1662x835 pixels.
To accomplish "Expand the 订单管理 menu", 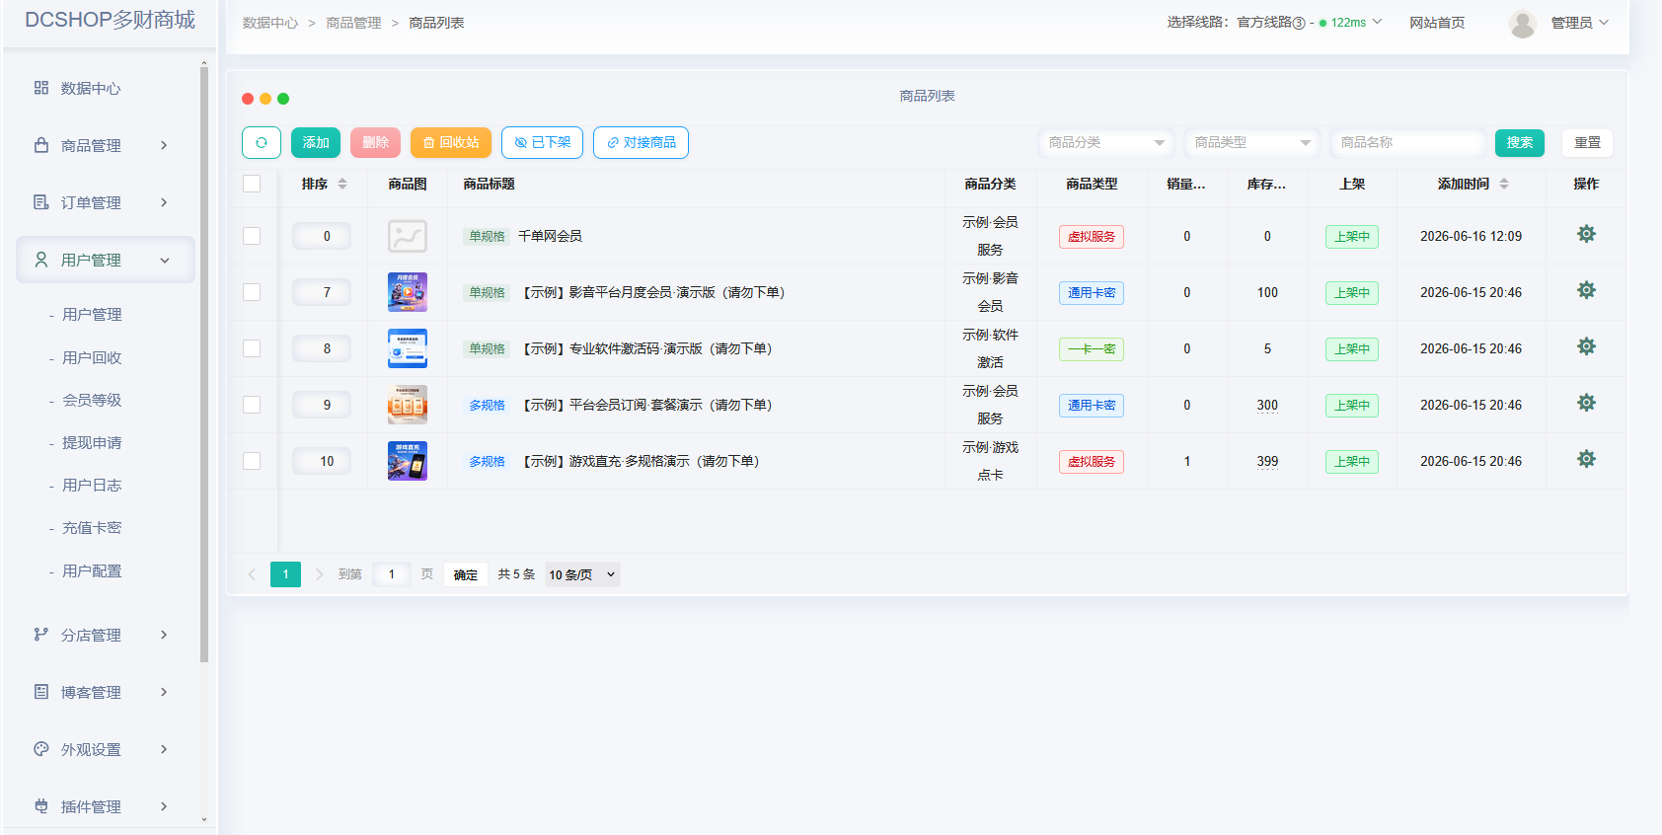I will (106, 202).
